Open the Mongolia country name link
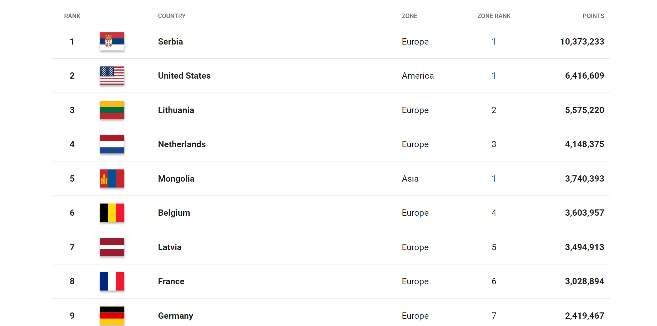This screenshot has width=657, height=326. [x=176, y=178]
